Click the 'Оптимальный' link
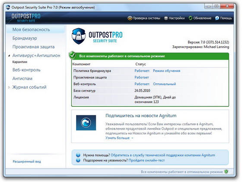 pyautogui.click(x=164, y=84)
